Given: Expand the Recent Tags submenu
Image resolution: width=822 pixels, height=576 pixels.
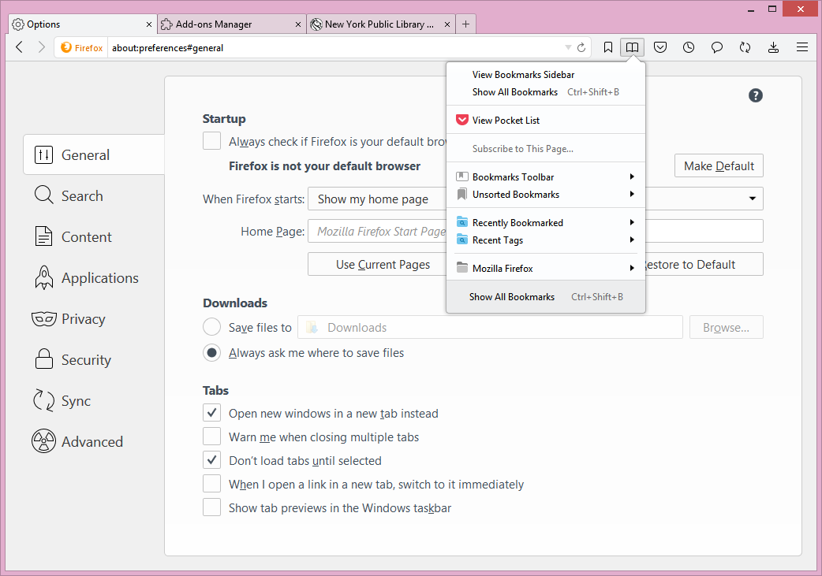Looking at the screenshot, I should click(546, 240).
